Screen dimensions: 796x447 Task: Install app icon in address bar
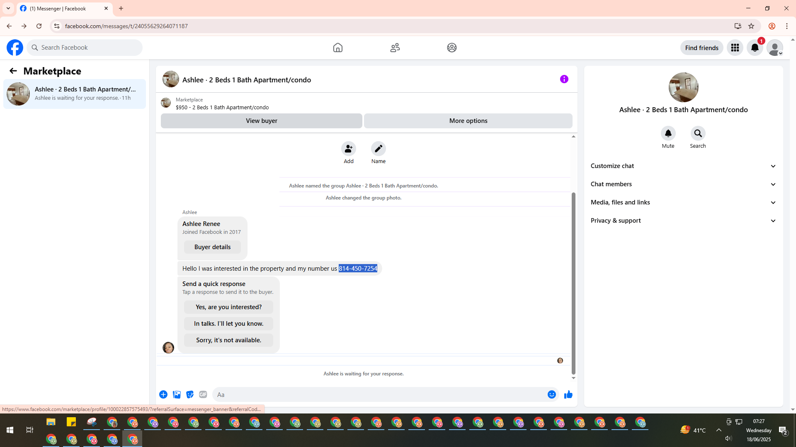tap(738, 26)
